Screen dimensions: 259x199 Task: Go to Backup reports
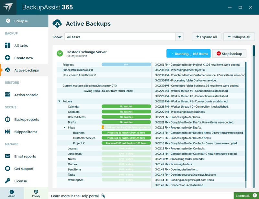tap(24, 120)
